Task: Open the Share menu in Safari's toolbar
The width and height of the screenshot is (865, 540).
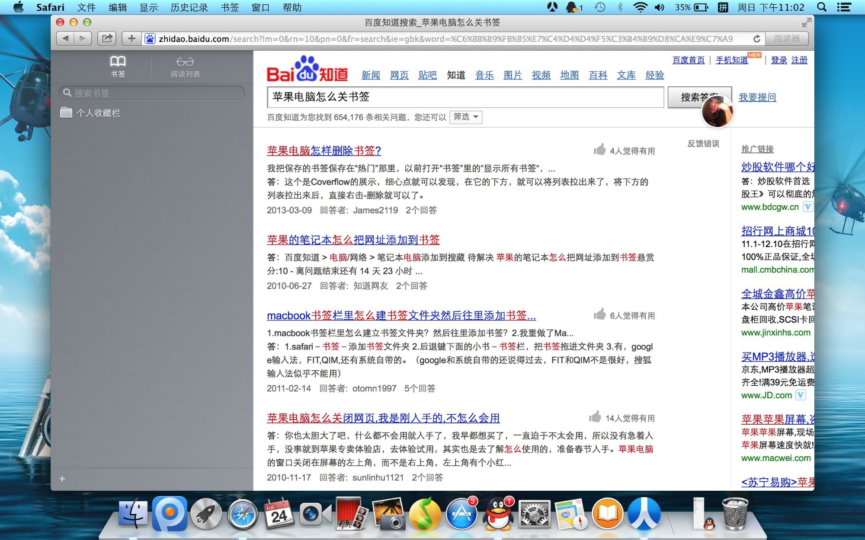Action: 106,38
